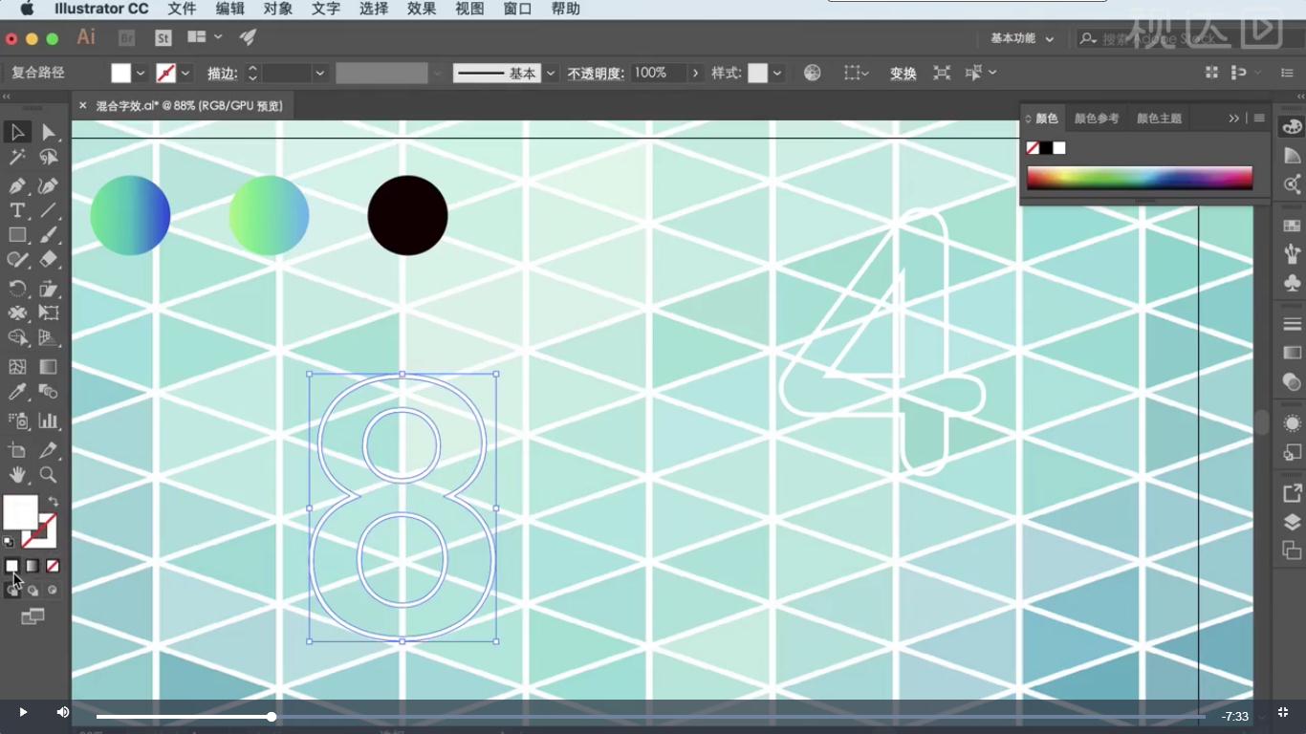Select the Curvature tool

pyautogui.click(x=49, y=185)
